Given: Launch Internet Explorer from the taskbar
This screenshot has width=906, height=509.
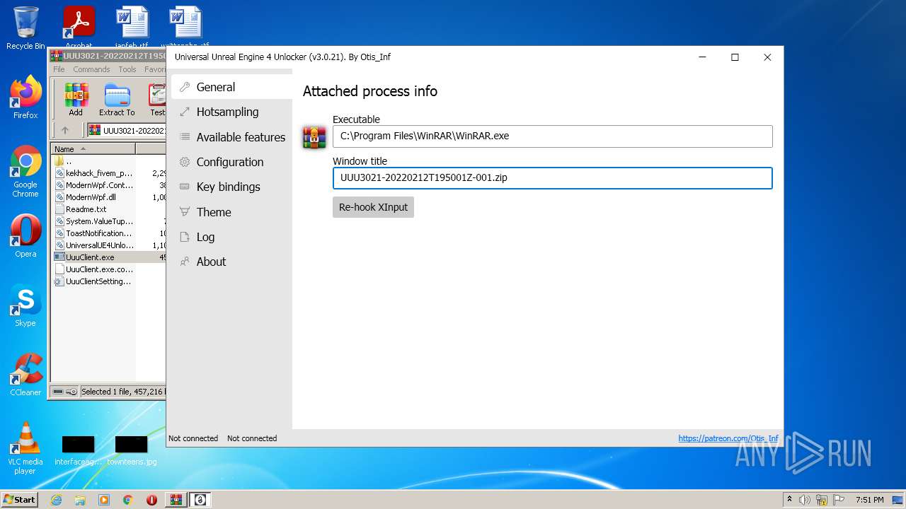Looking at the screenshot, I should (56, 500).
